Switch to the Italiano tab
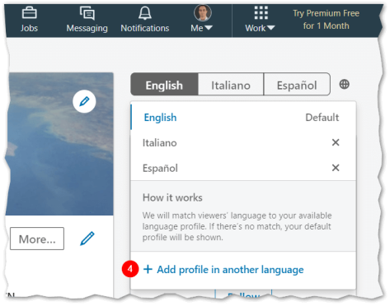The image size is (390, 306). [231, 85]
